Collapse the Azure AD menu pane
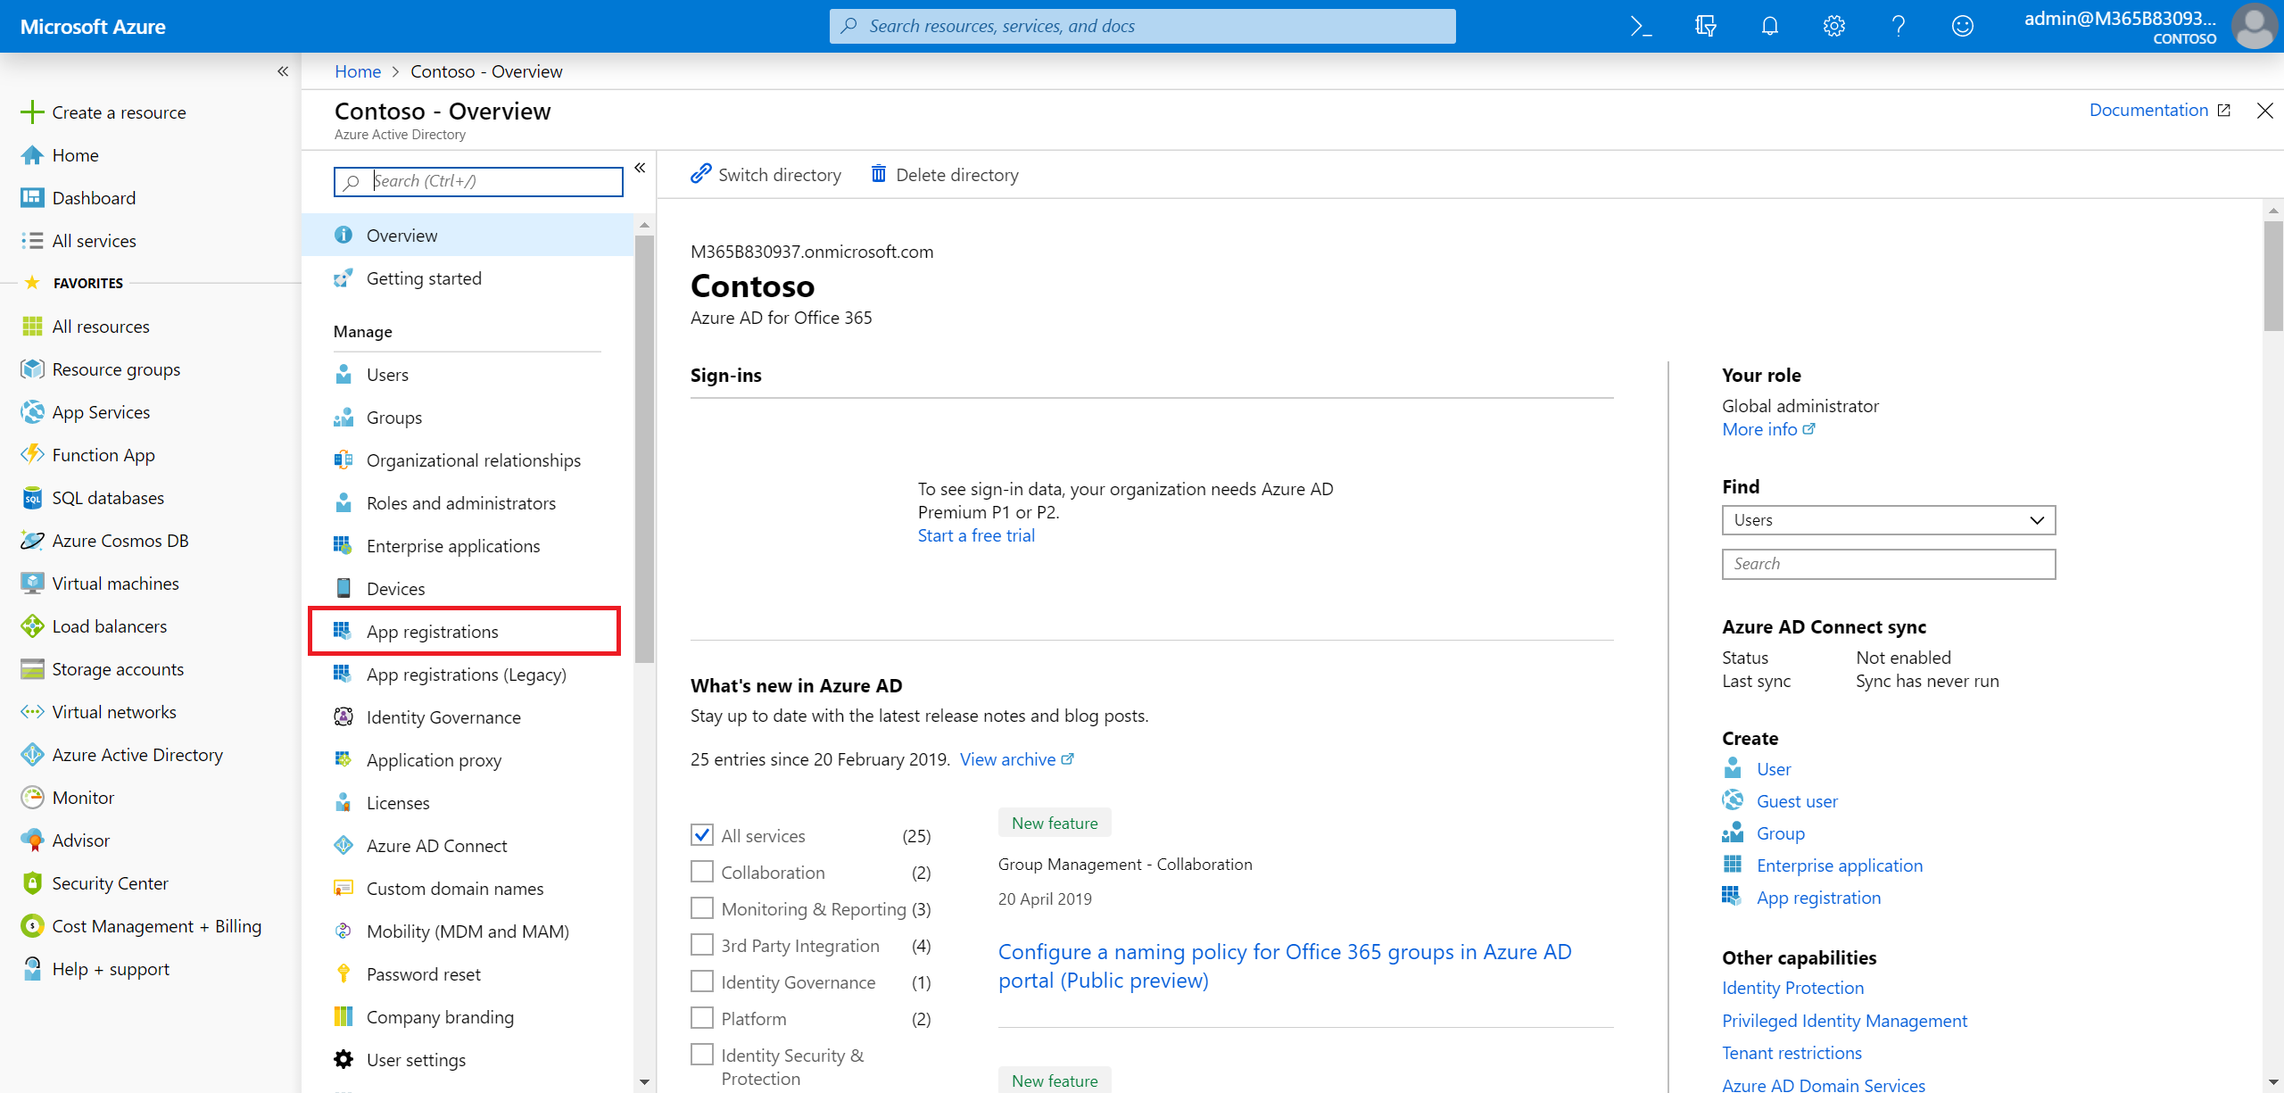This screenshot has height=1093, width=2284. (x=640, y=168)
